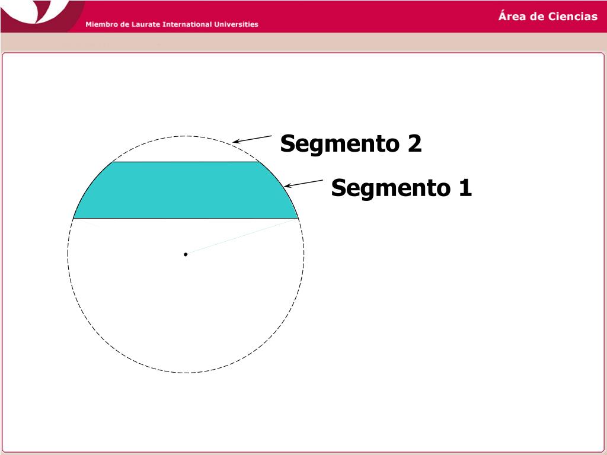The image size is (607, 455).
Task: Click the 'Área de Ciencias' header text
Action: [548, 16]
